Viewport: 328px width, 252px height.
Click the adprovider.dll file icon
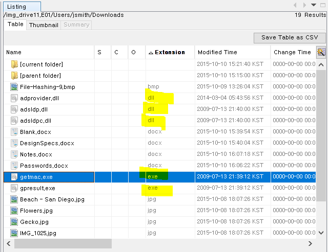tap(14, 98)
